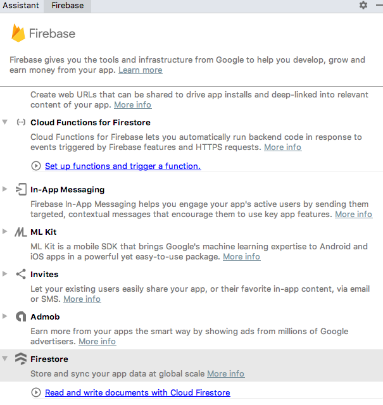This screenshot has width=383, height=405.
Task: Click the In-App Messaging icon
Action: pyautogui.click(x=21, y=189)
